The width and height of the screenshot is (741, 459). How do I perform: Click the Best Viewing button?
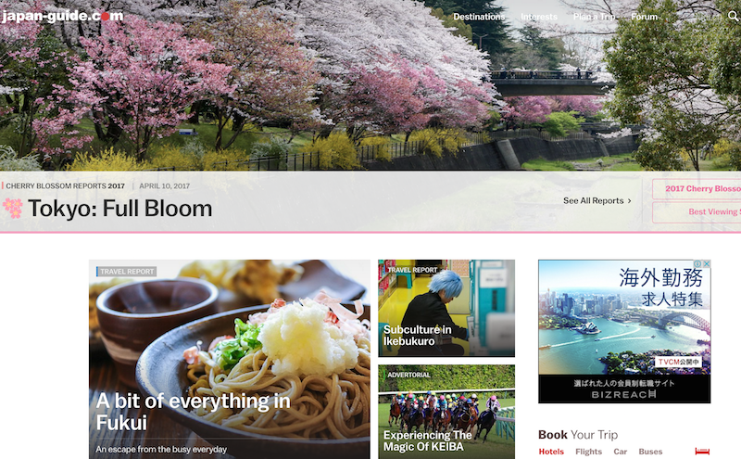click(x=697, y=212)
